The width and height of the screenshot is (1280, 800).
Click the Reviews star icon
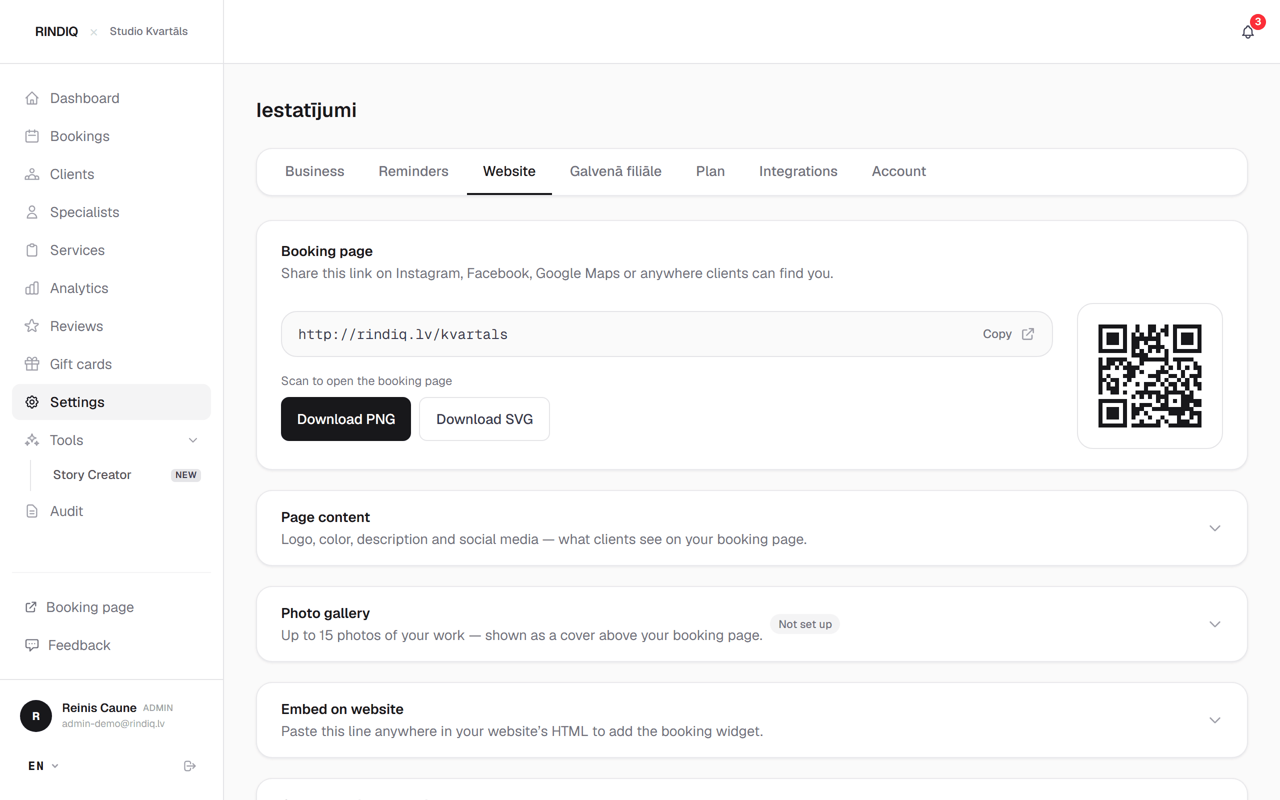tap(31, 326)
